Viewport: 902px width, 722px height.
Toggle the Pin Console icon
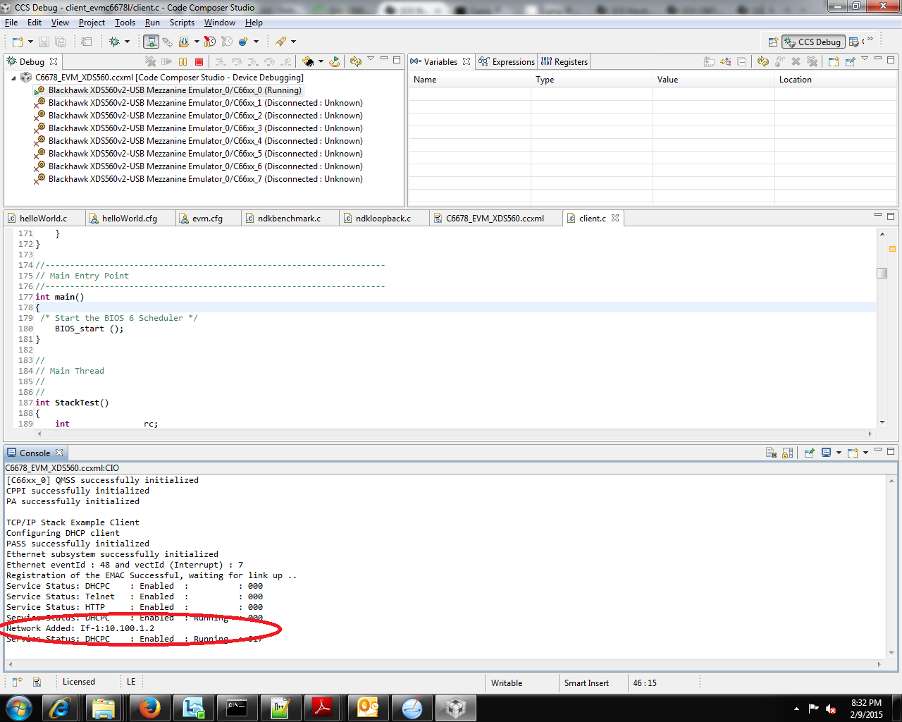[810, 453]
